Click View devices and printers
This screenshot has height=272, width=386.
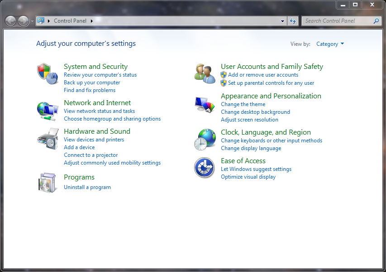point(94,140)
